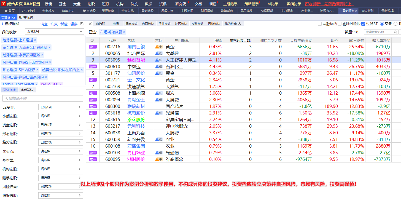Expand the 小额选股 selector
Screen dimensions: 401x200
[61, 116]
